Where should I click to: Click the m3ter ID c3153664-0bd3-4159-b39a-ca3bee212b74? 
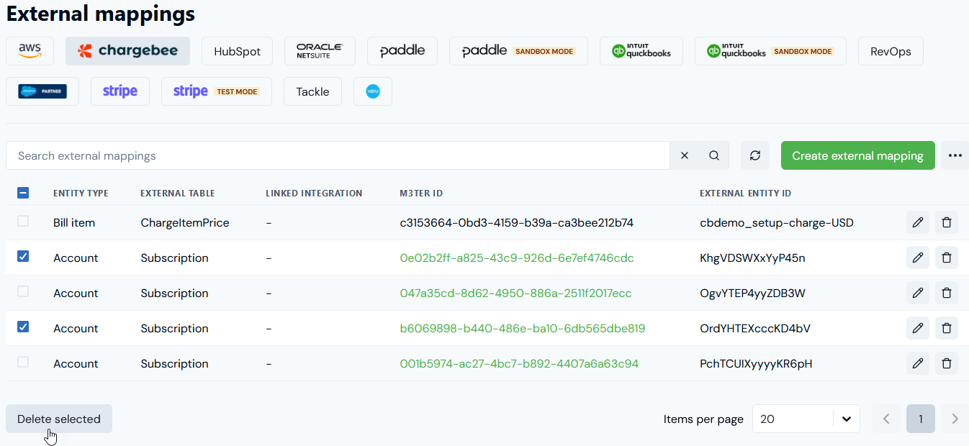pos(517,222)
